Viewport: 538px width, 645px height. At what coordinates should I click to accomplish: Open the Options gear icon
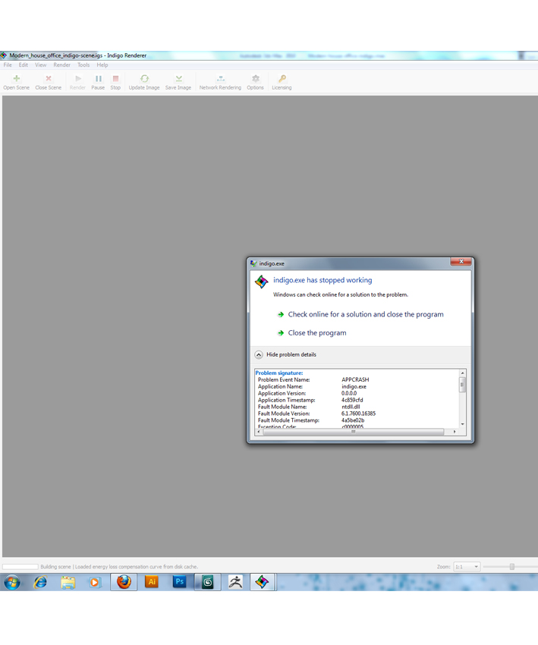click(255, 79)
